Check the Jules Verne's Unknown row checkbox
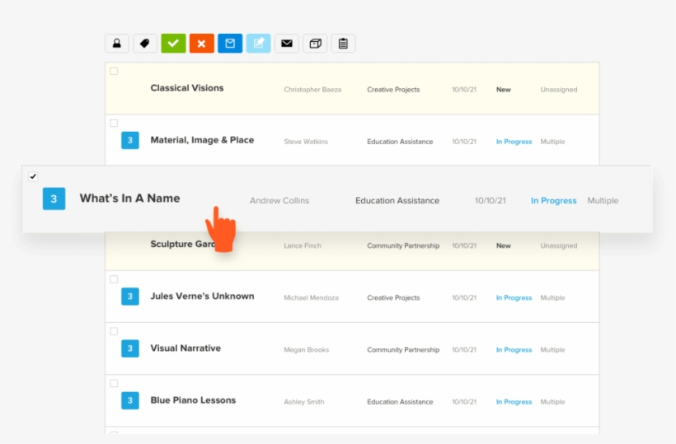The height and width of the screenshot is (444, 676). coord(114,279)
